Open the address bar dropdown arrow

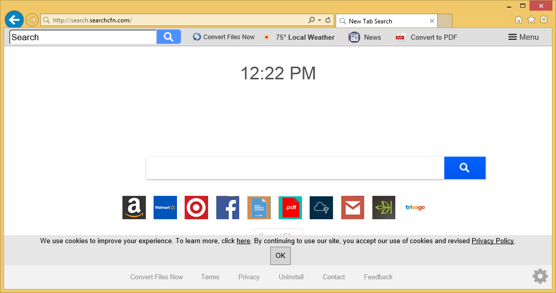click(319, 20)
